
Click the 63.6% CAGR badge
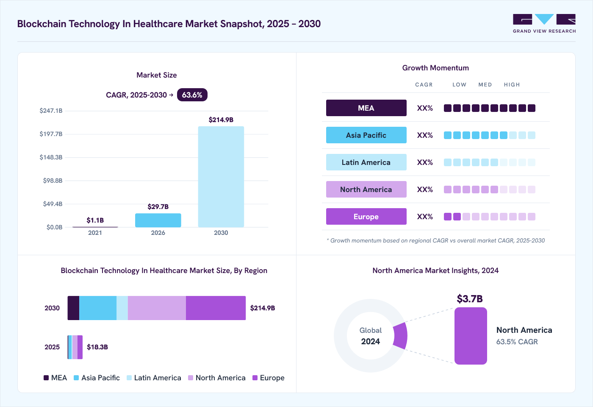tap(192, 95)
